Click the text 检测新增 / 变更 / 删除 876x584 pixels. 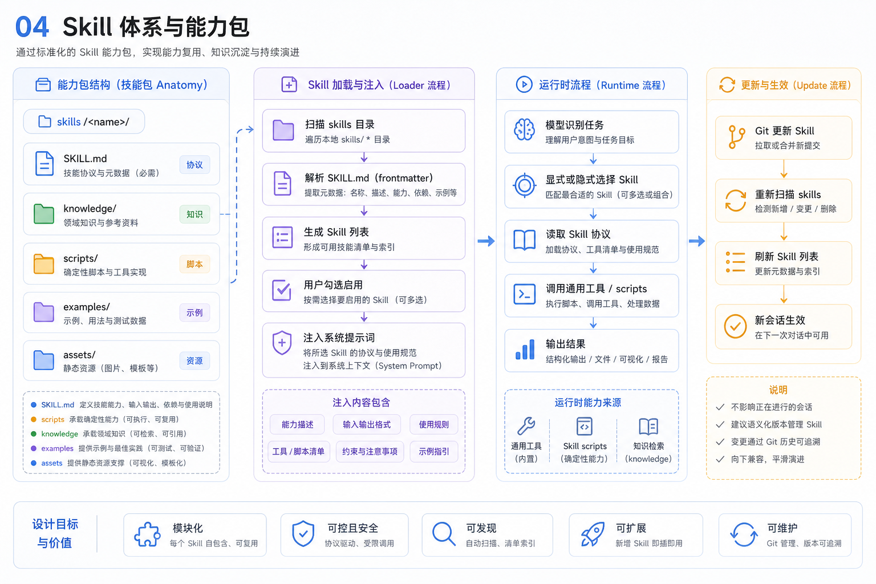(796, 209)
